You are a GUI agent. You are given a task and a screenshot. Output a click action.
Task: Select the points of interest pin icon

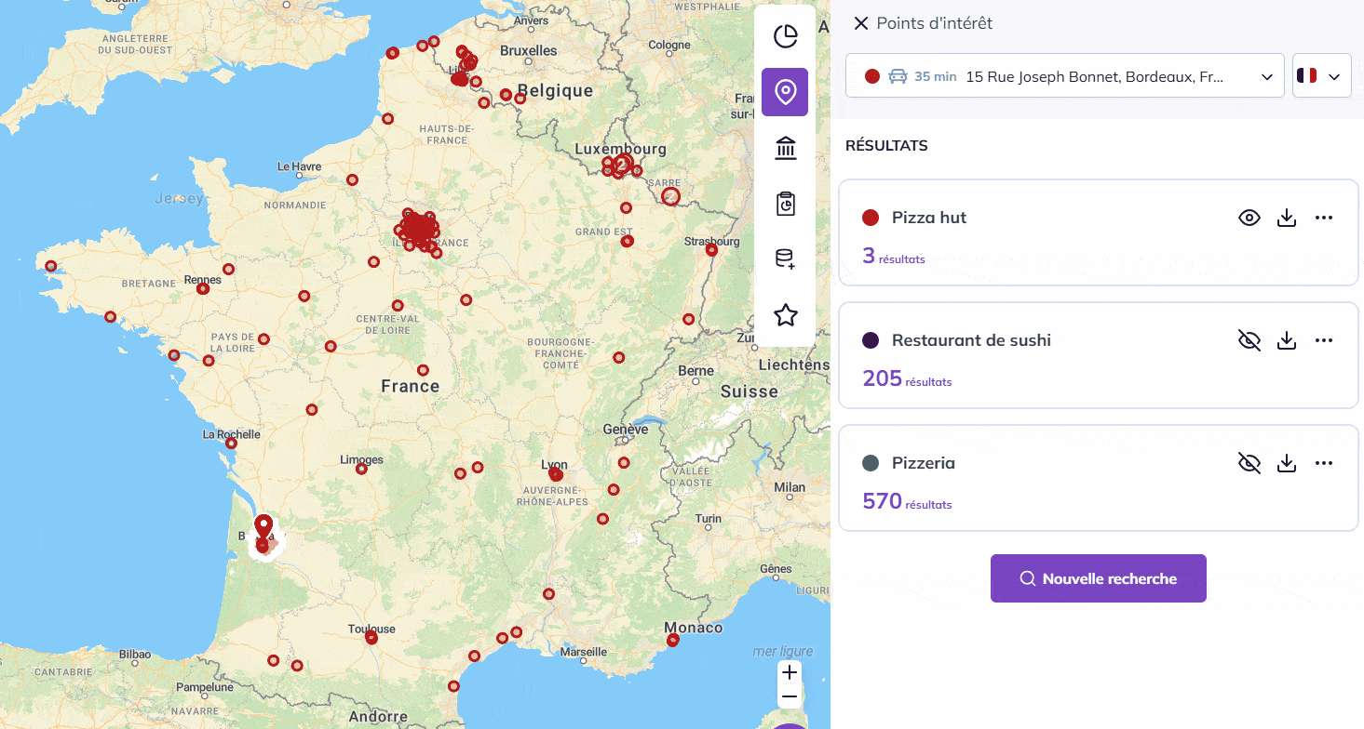[785, 92]
